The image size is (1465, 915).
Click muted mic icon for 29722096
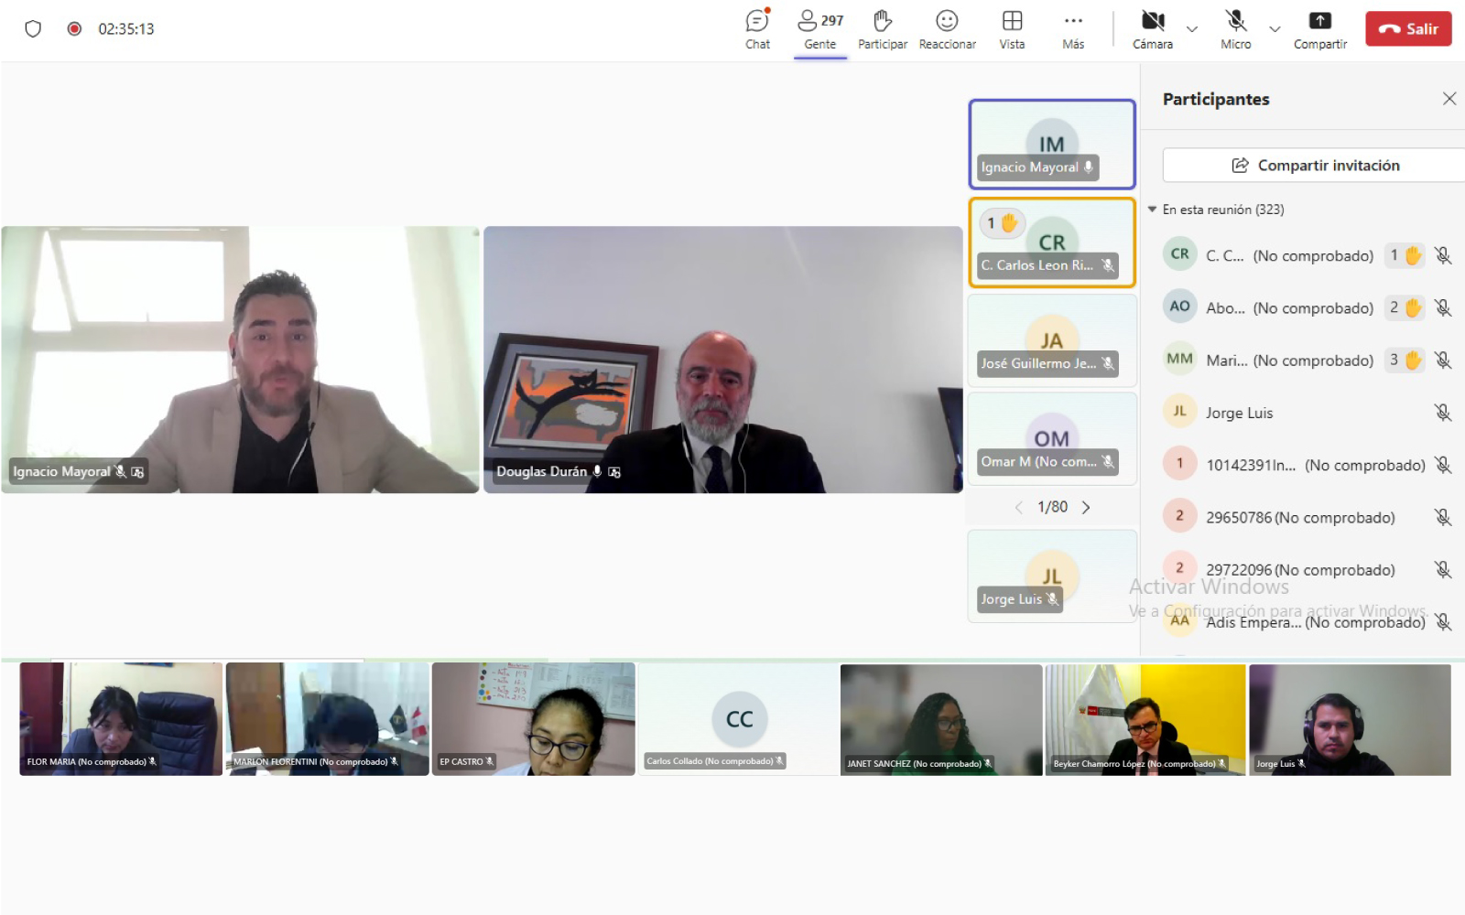pyautogui.click(x=1443, y=570)
